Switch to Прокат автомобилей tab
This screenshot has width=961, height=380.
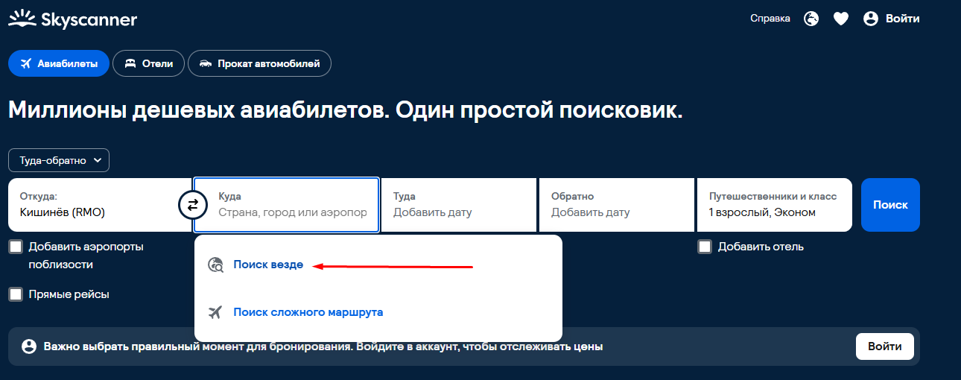[259, 64]
